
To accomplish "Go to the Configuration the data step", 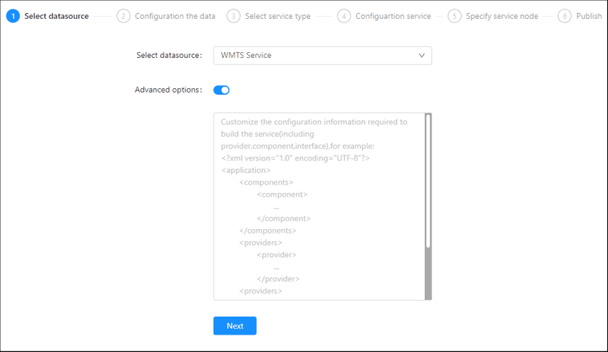I will click(x=174, y=16).
